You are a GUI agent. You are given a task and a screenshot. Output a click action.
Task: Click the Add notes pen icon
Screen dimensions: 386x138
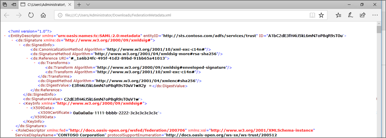350,15
